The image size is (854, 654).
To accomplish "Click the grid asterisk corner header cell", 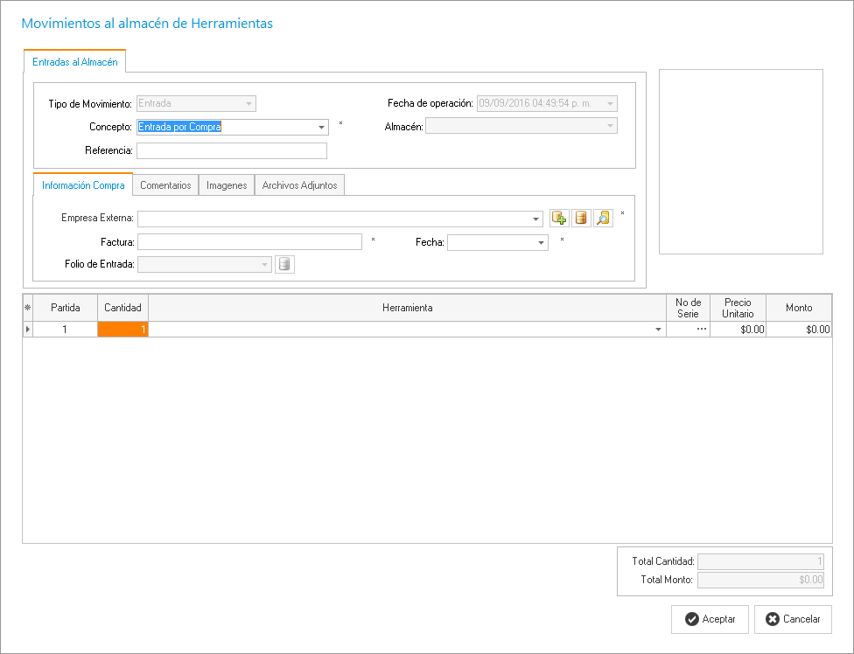I will point(27,308).
